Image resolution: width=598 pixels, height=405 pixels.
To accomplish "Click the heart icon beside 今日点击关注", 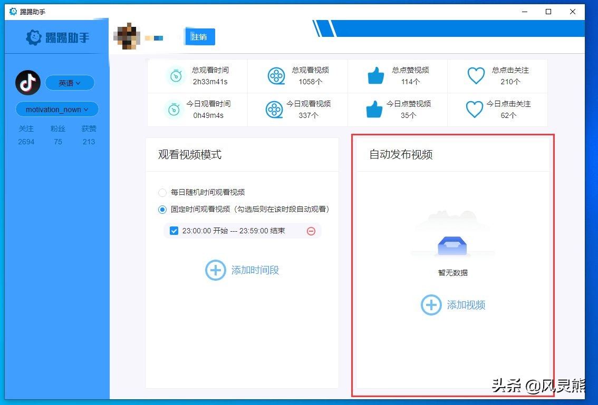I will (474, 110).
